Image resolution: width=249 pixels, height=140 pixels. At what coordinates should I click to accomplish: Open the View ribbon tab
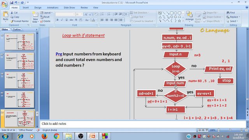[x=95, y=7]
